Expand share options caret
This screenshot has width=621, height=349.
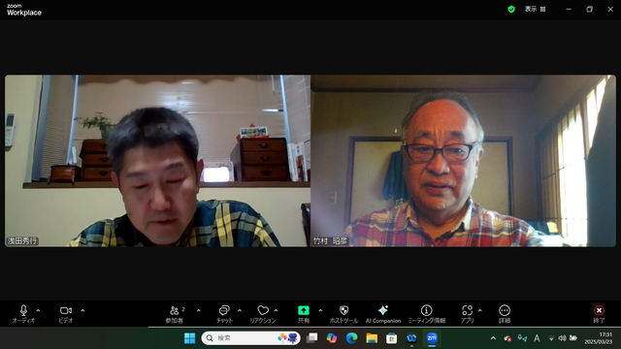pos(320,310)
